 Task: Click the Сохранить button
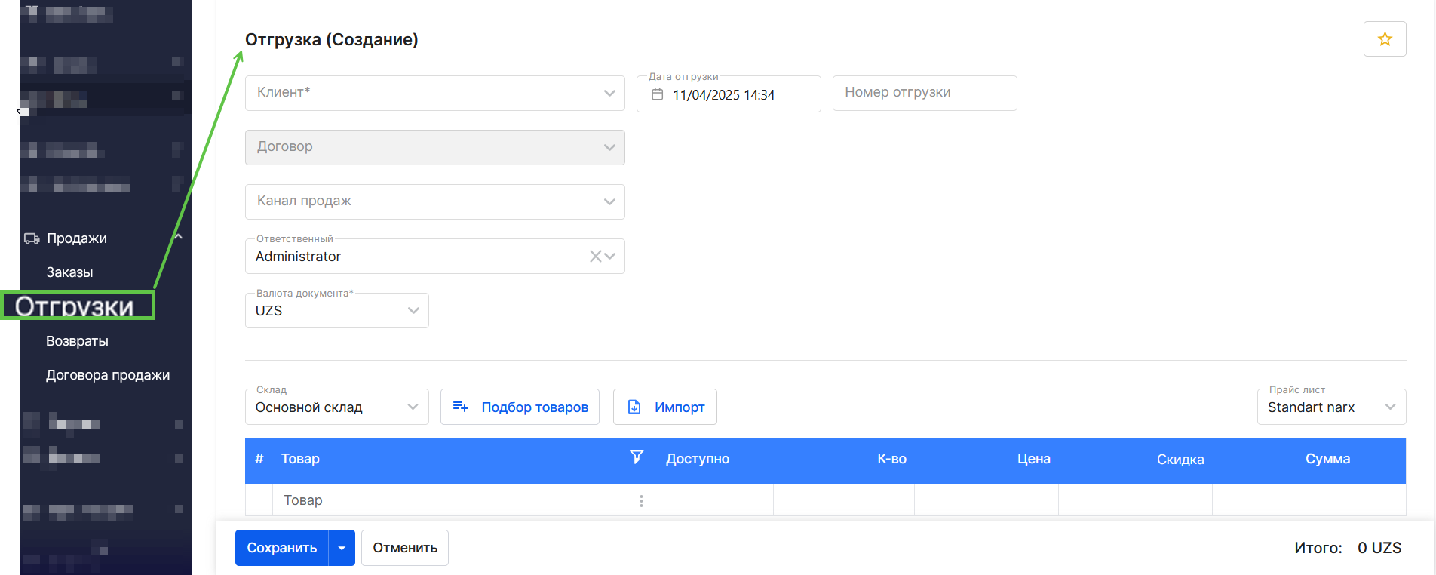pos(282,548)
